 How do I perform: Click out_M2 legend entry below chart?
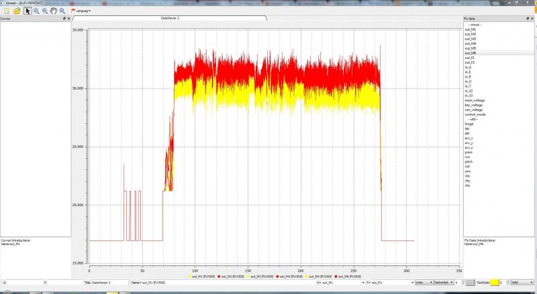(231, 277)
